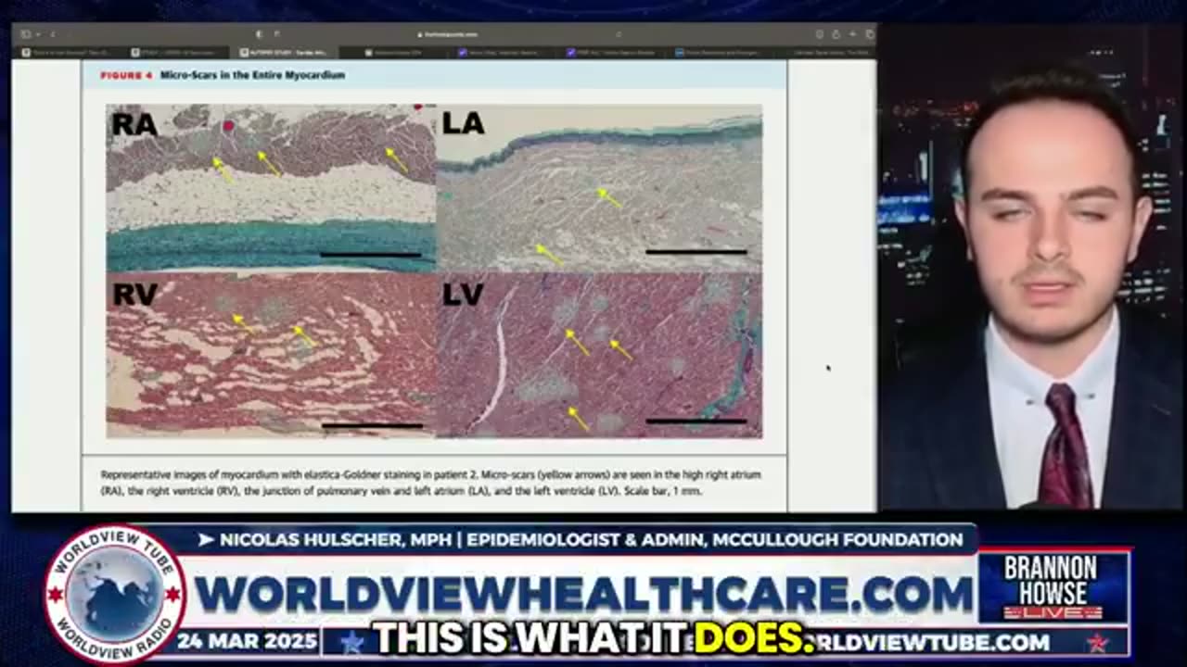The image size is (1187, 667).
Task: Open the privacy shield icon in toolbar
Action: click(x=259, y=34)
